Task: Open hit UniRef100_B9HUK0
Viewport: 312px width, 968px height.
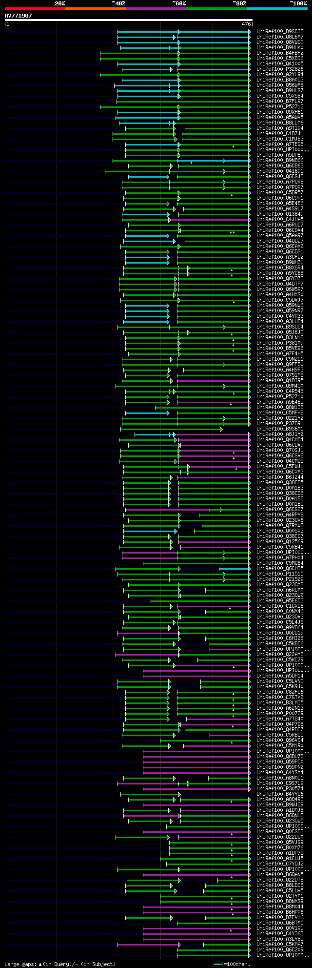Action: 280,47
